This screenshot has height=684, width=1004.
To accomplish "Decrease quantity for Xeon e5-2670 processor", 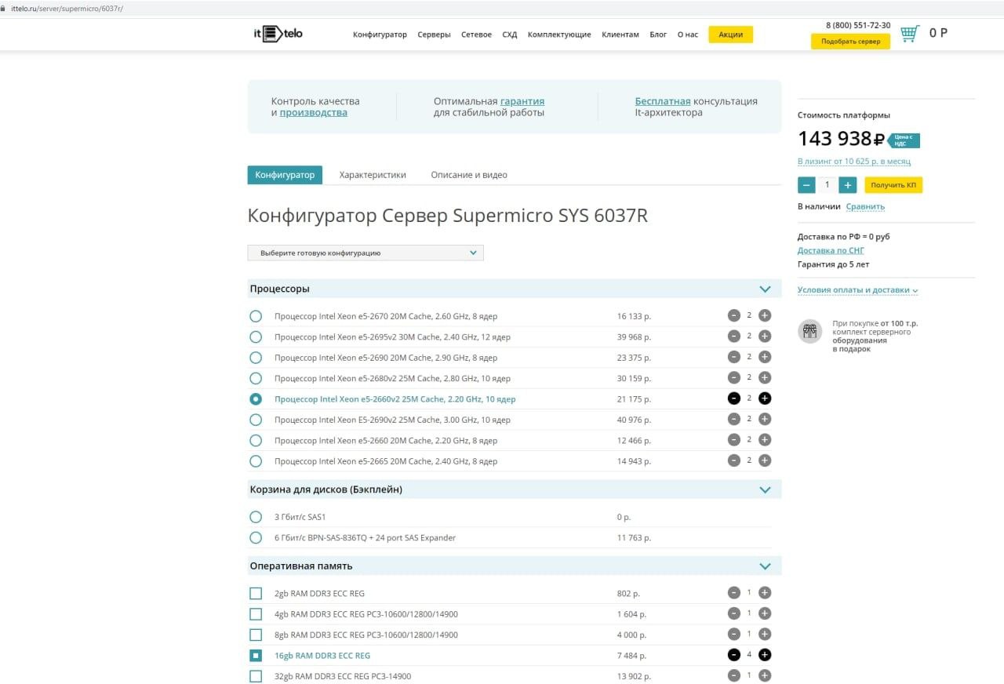I will coord(734,315).
